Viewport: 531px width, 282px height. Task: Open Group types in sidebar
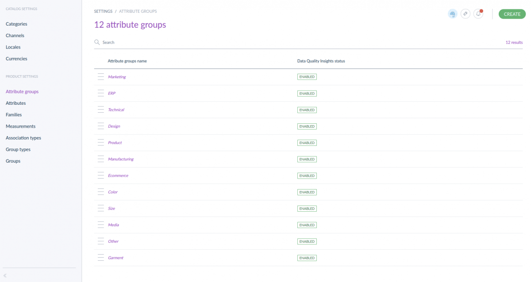coord(18,149)
